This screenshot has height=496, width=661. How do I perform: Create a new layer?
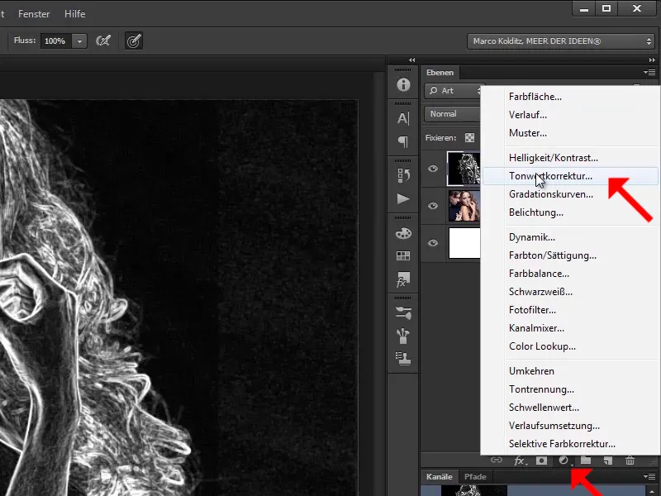click(x=608, y=460)
